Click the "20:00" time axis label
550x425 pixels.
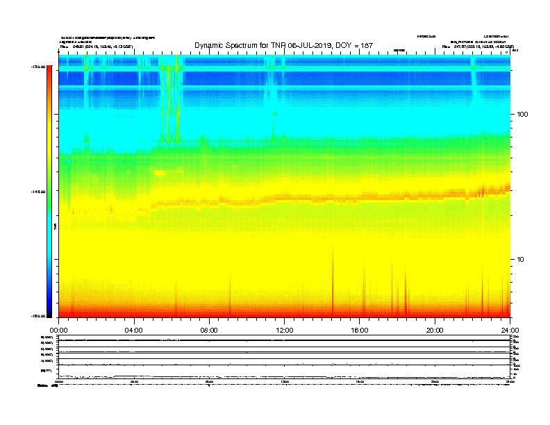coord(435,331)
